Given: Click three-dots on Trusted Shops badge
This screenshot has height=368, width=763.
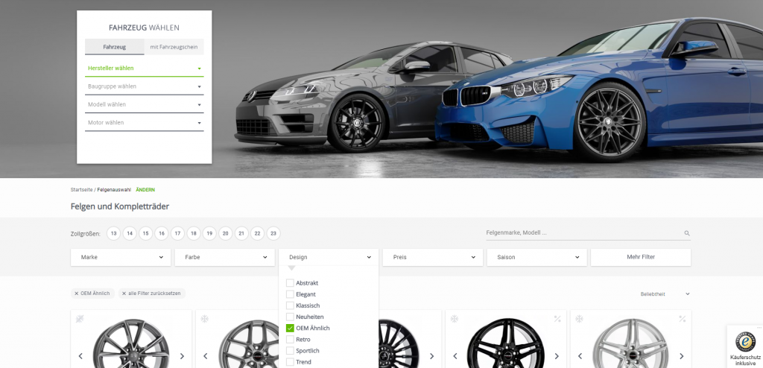Looking at the screenshot, I should (759, 328).
